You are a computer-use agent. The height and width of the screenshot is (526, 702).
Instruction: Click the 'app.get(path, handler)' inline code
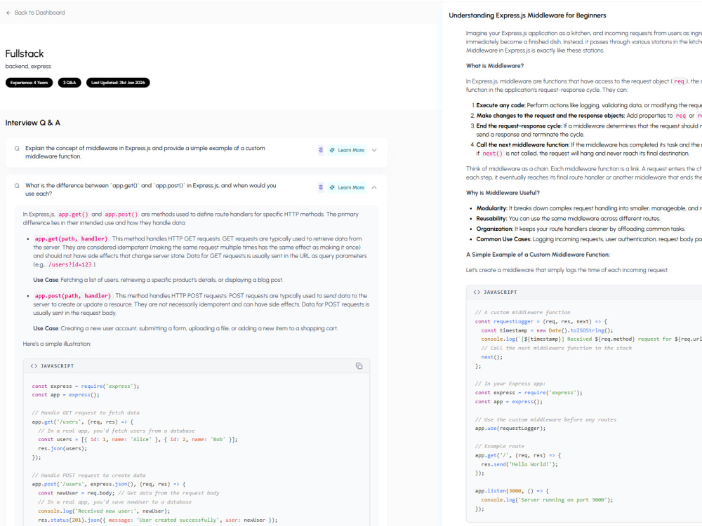71,239
